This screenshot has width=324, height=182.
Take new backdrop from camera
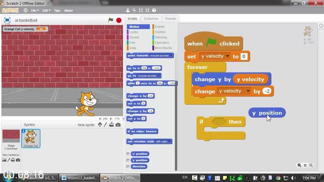point(18,160)
